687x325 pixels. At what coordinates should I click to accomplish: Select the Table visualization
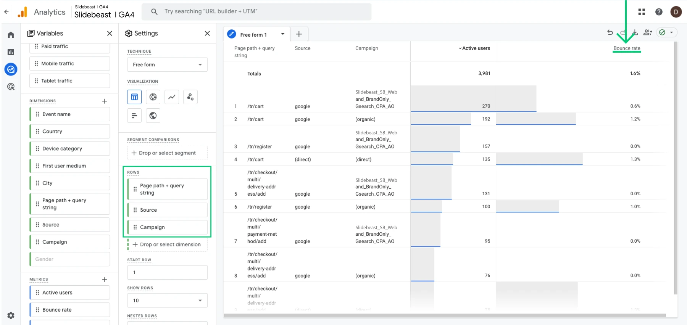134,97
